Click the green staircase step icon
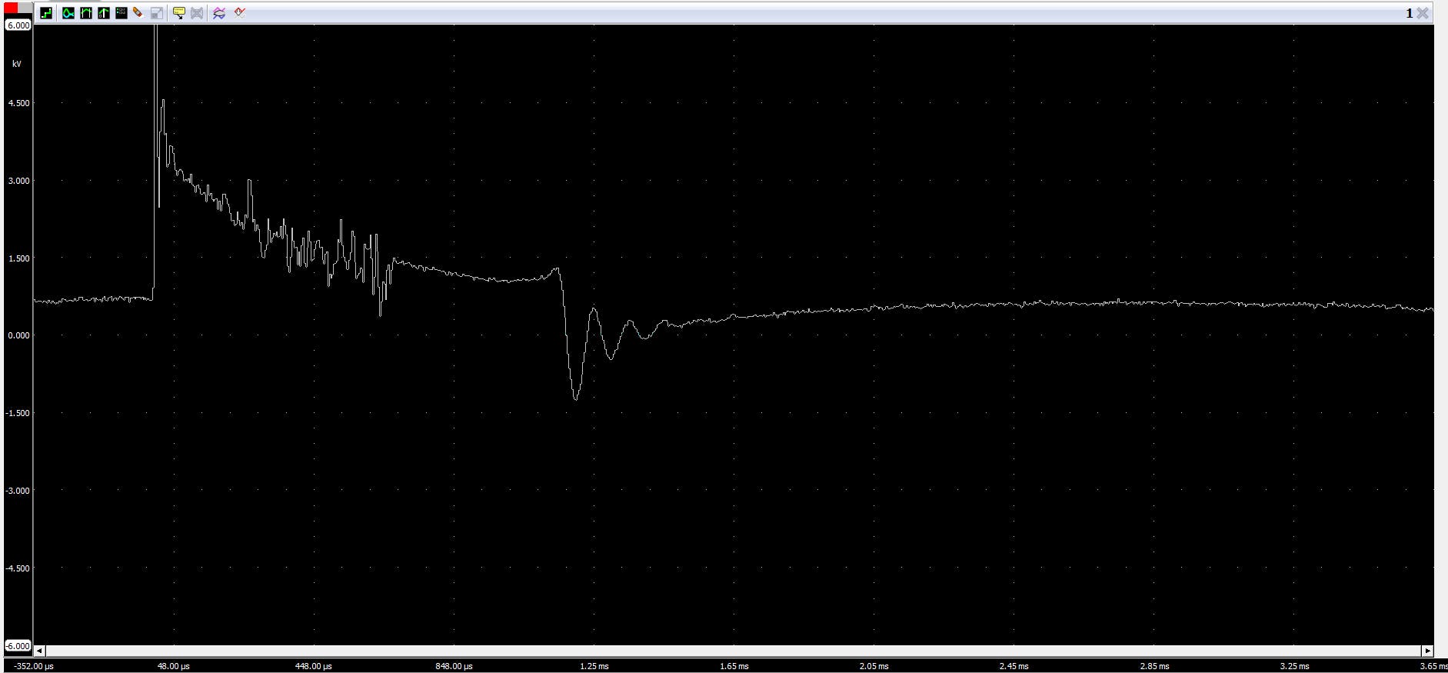This screenshot has height=673, width=1448. [46, 13]
